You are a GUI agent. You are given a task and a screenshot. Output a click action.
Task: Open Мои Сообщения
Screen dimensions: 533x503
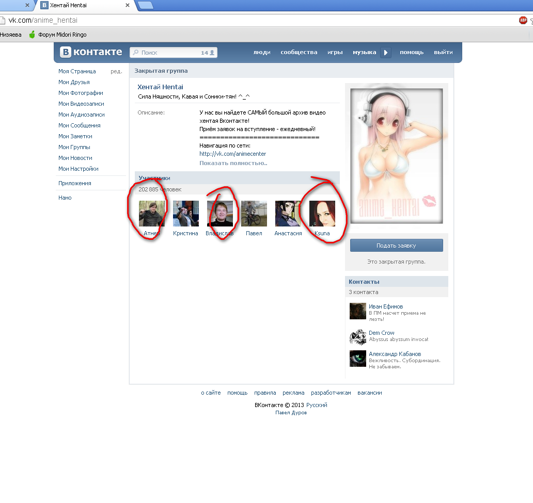pyautogui.click(x=79, y=126)
